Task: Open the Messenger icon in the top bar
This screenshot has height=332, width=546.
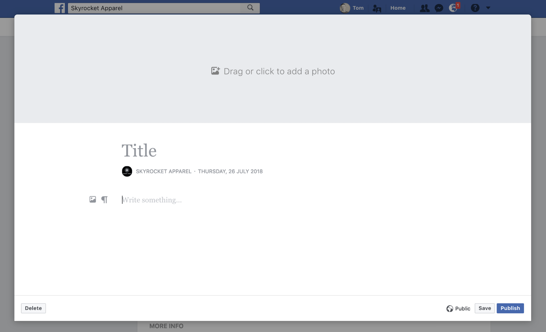Action: coord(439,8)
